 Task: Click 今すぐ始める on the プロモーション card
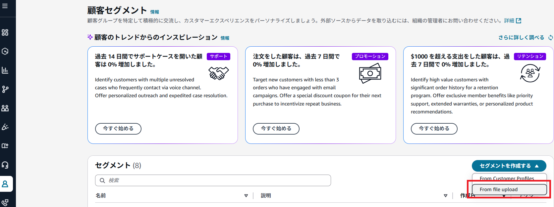(276, 129)
